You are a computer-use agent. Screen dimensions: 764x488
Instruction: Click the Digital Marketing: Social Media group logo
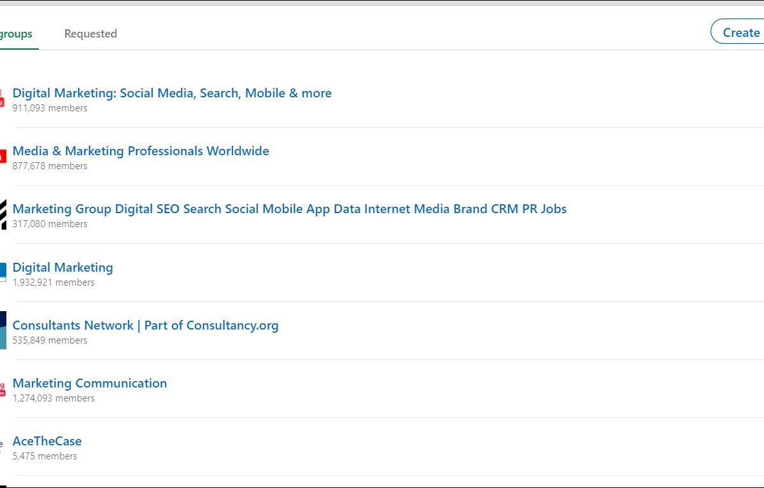click(3, 99)
